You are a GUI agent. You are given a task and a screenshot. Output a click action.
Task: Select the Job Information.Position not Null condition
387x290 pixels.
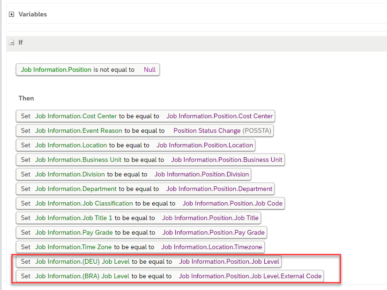pos(88,70)
